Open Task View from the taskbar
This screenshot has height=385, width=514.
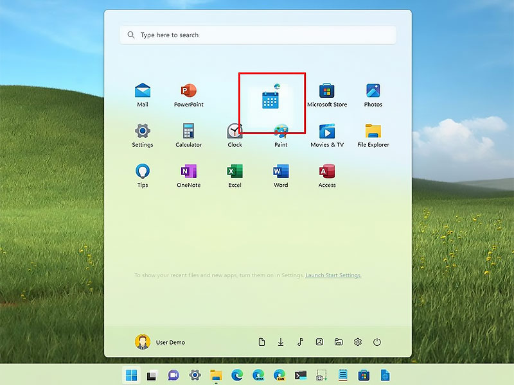[152, 375]
